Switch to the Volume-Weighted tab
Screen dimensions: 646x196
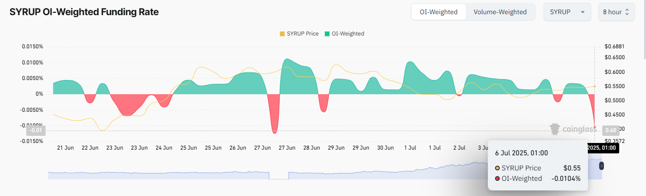coord(500,12)
